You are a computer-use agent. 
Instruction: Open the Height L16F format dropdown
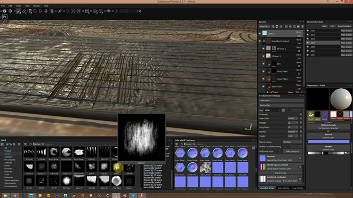pyautogui.click(x=293, y=136)
